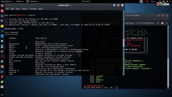Click TheFatRat terminal window scrollbar
This screenshot has width=172, height=97.
[x=168, y=72]
